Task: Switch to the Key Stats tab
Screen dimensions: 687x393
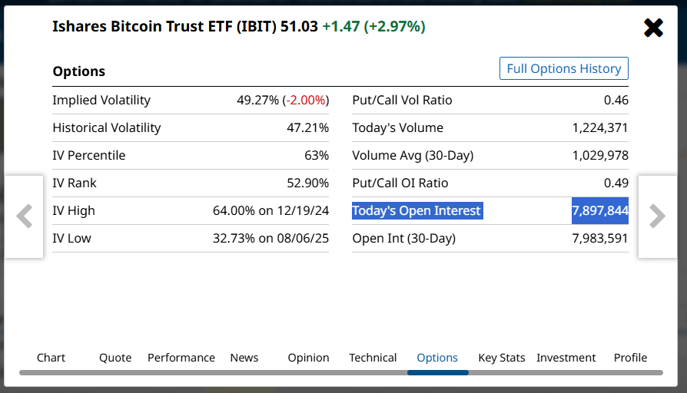Action: point(502,358)
